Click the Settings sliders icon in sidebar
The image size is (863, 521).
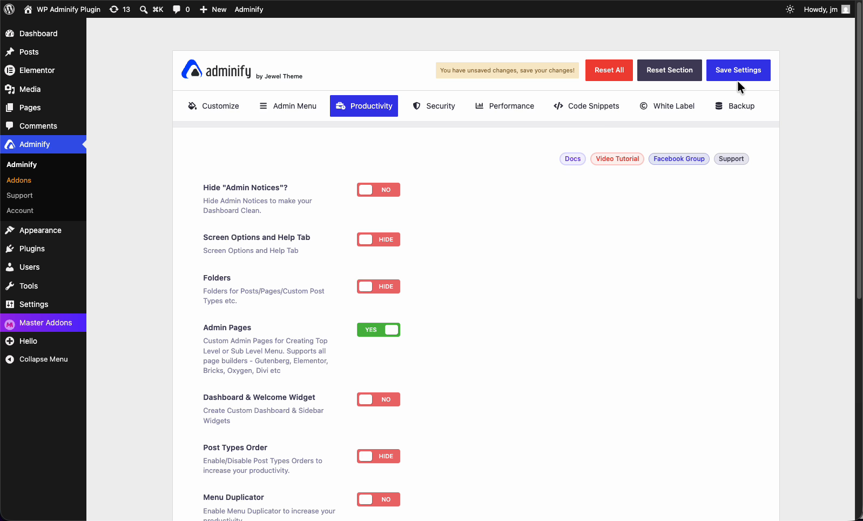[x=10, y=304]
